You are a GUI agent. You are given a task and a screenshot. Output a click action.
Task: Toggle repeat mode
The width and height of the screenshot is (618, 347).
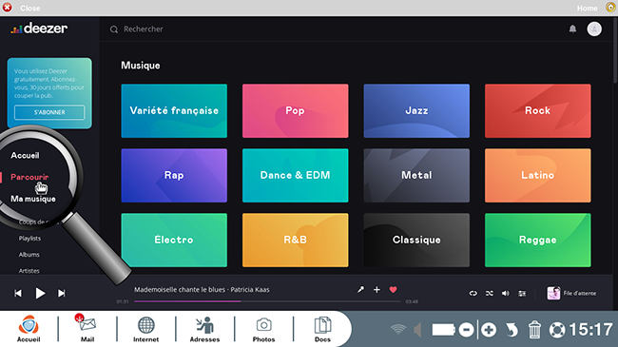(x=473, y=294)
